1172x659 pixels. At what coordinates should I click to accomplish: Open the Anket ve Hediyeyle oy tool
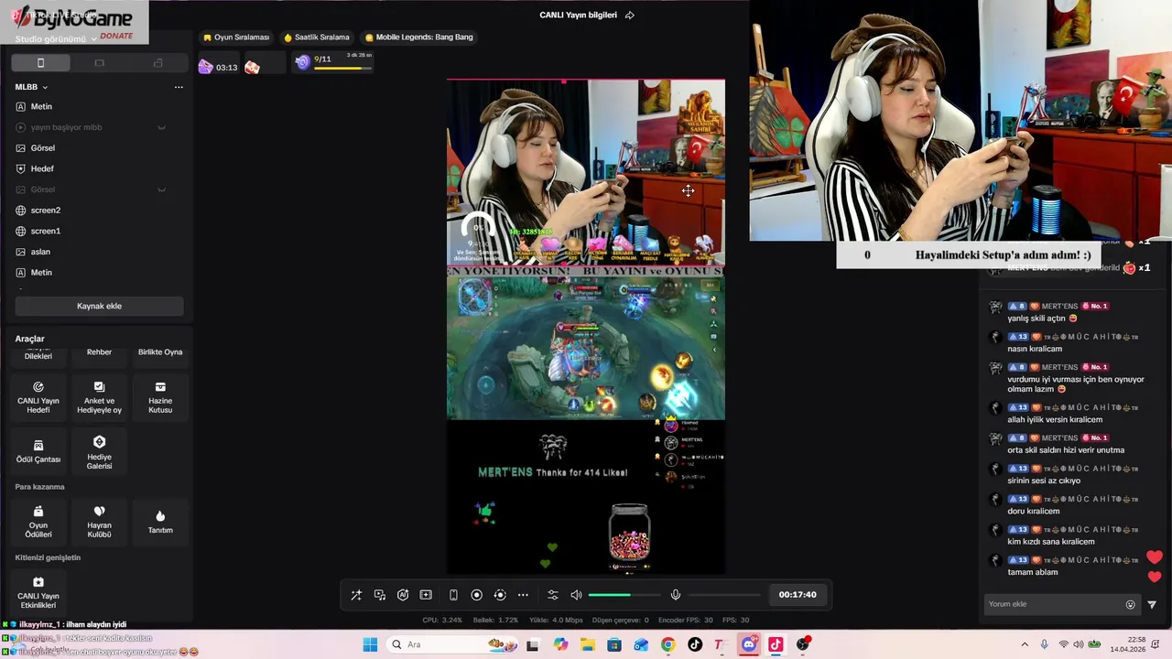pyautogui.click(x=99, y=397)
